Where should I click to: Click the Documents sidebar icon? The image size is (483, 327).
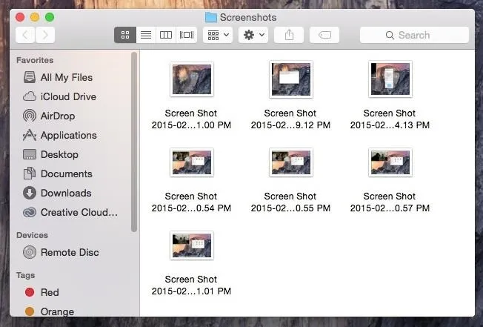pyautogui.click(x=30, y=174)
